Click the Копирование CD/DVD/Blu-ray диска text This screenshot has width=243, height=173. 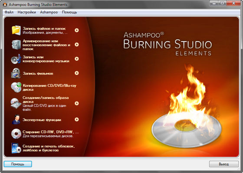[49, 88]
